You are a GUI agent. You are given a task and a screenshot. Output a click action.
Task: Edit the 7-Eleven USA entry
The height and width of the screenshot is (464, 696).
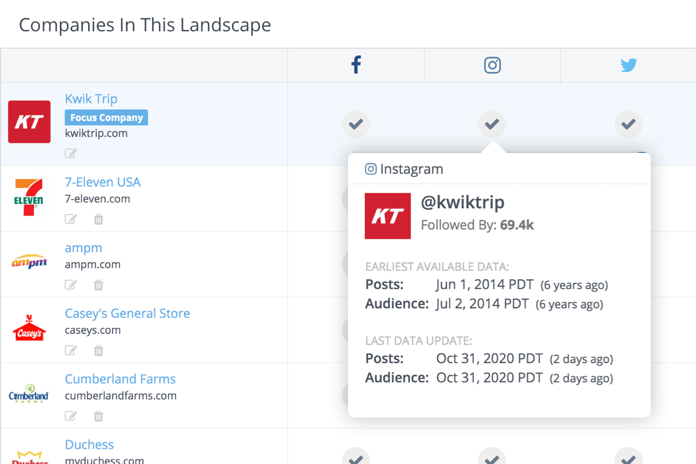(71, 219)
